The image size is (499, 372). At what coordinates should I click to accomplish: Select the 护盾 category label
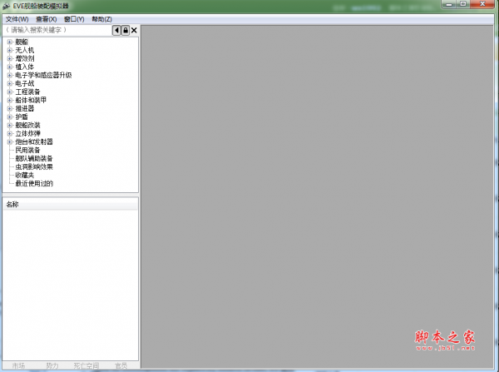point(22,117)
